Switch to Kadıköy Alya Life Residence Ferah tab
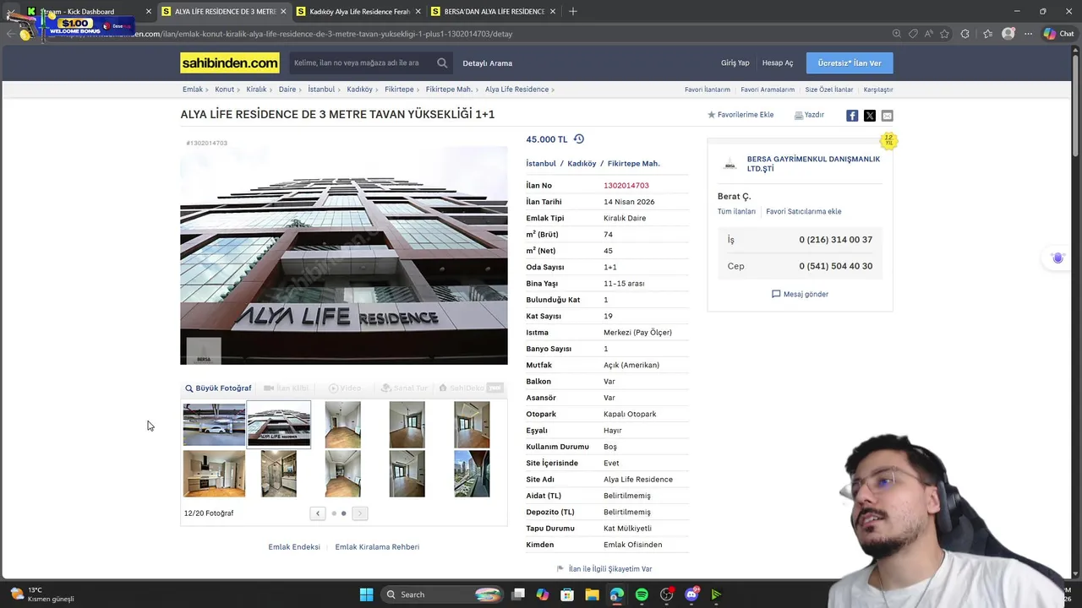Image resolution: width=1082 pixels, height=608 pixels. (358, 11)
